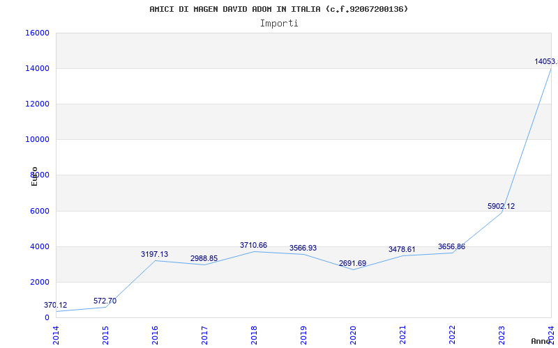Click the Euro y-axis title

pos(34,176)
